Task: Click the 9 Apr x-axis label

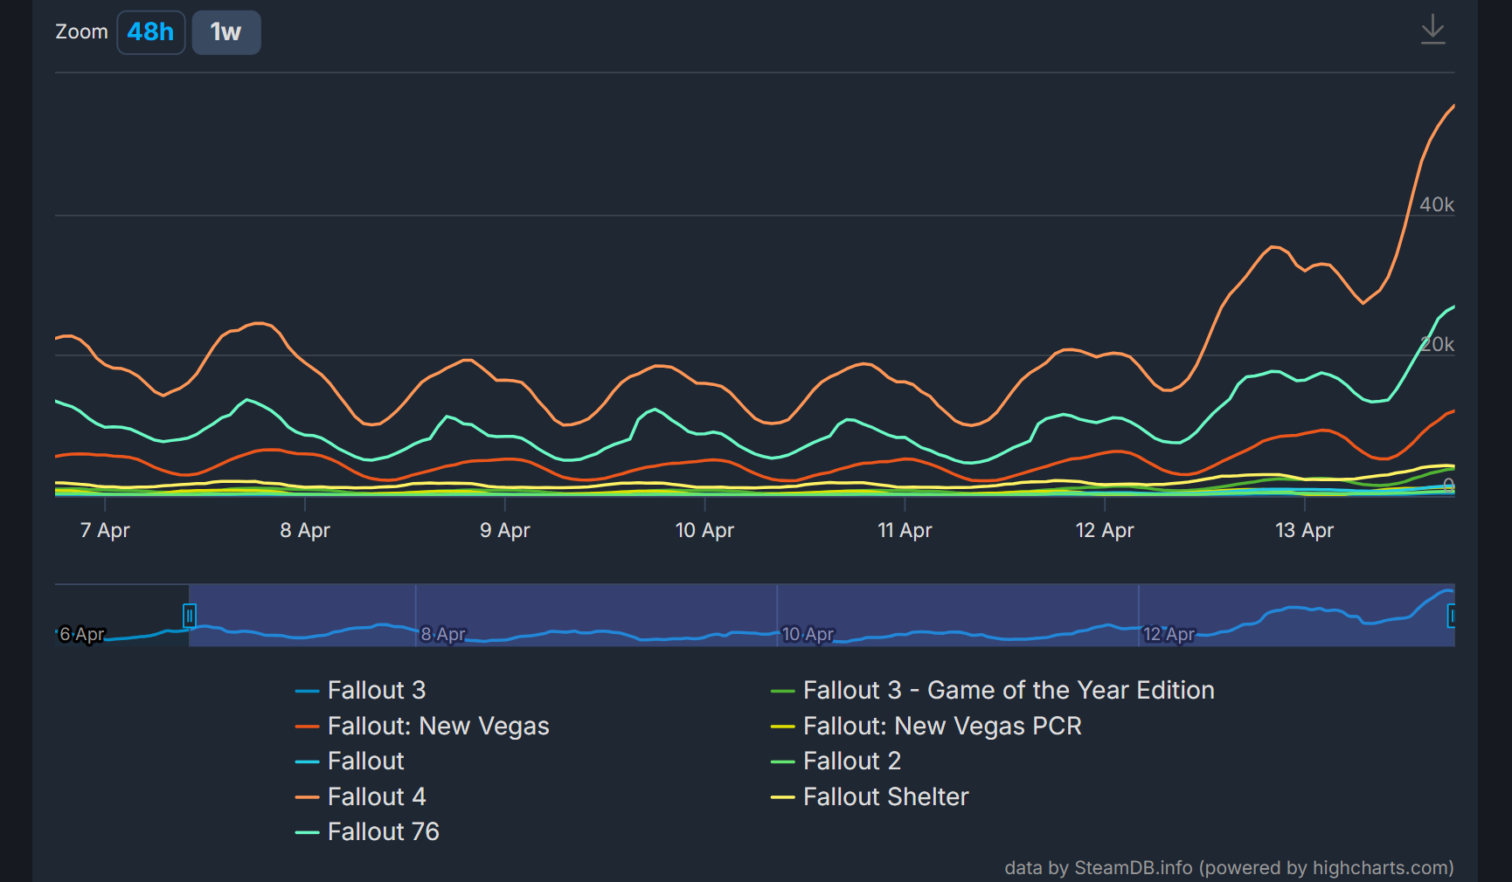Action: coord(505,530)
